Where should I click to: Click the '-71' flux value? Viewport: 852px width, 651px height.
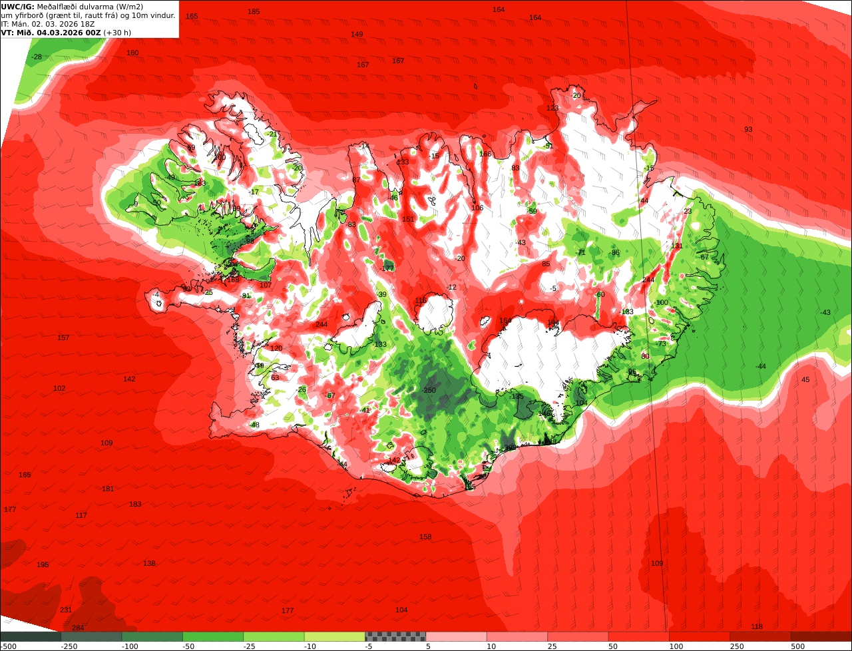click(580, 252)
